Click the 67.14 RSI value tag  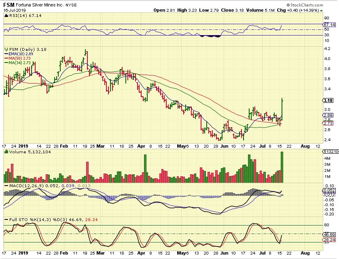click(x=328, y=24)
